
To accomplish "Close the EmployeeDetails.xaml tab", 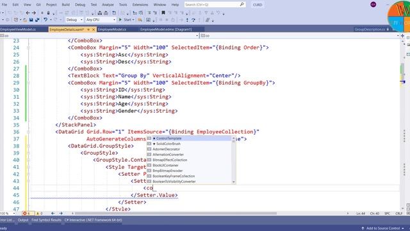I will coord(94,30).
